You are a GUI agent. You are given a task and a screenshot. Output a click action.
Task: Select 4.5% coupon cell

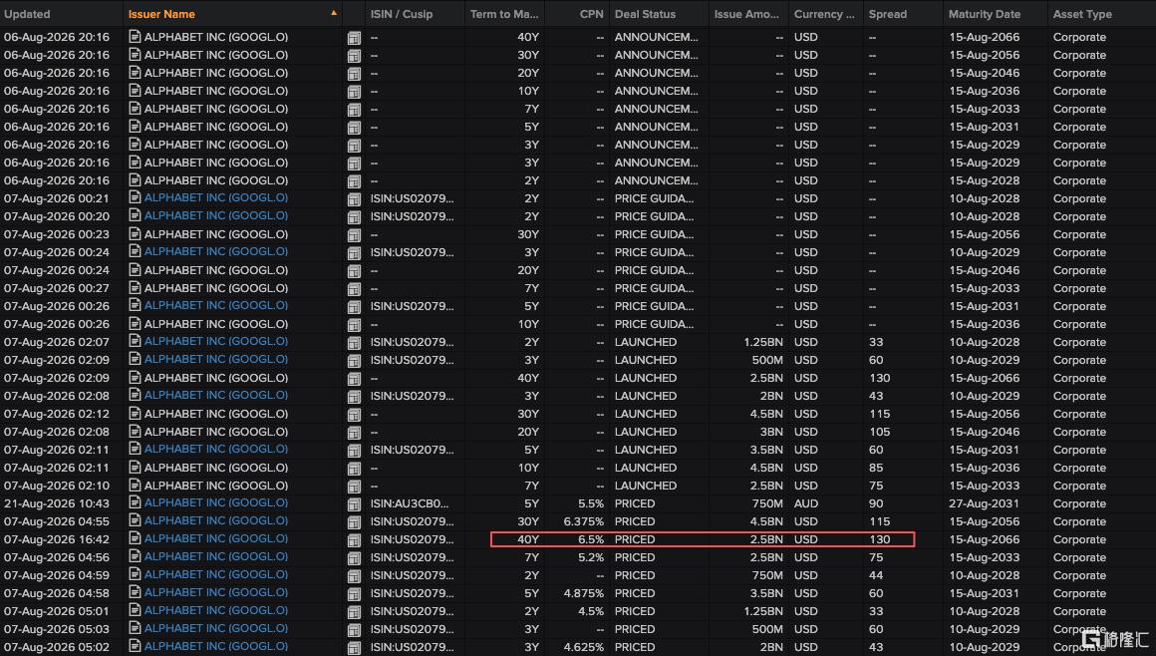[591, 611]
